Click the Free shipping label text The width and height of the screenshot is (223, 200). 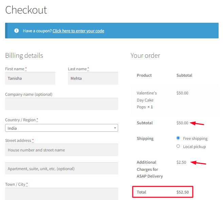tap(195, 139)
